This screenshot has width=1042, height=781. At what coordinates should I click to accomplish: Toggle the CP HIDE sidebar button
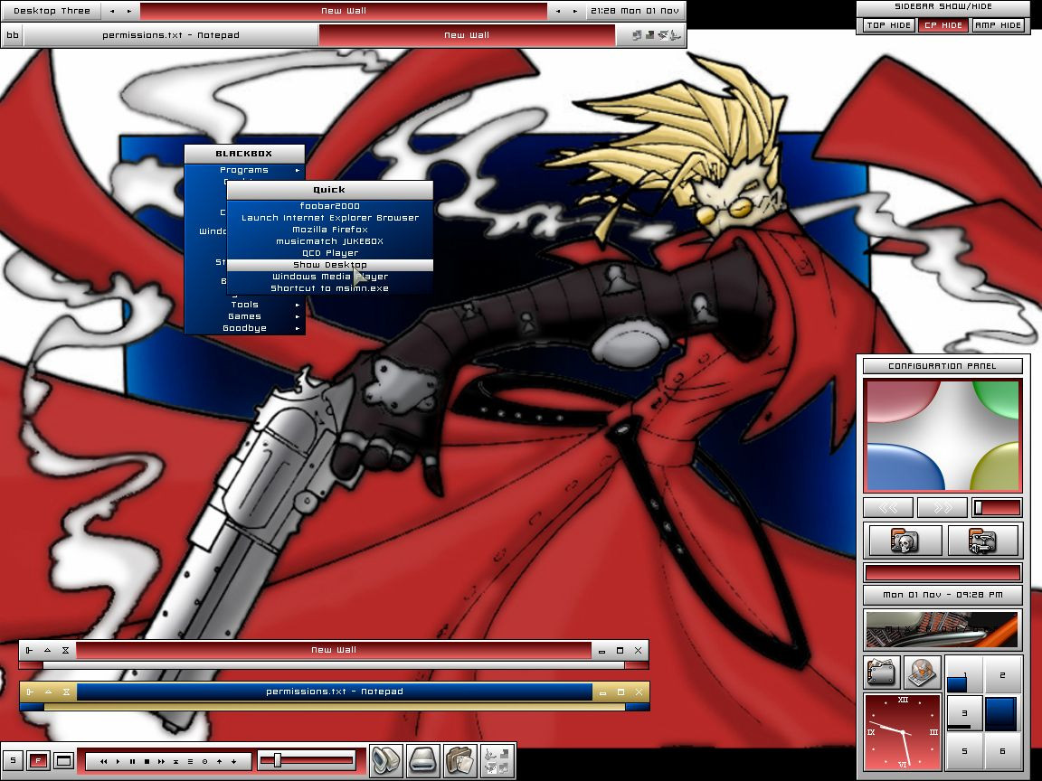tap(943, 25)
